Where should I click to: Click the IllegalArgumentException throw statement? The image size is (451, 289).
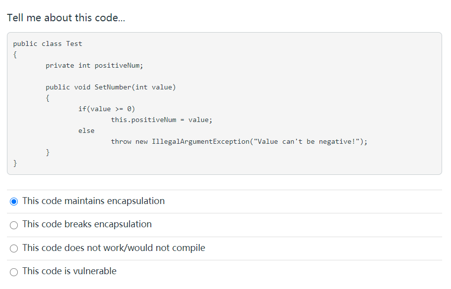tap(239, 141)
